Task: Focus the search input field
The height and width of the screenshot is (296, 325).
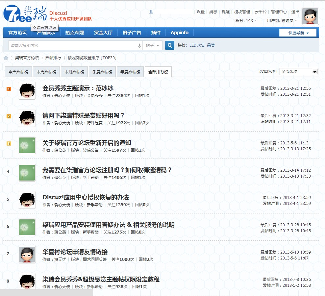Action: point(72,46)
